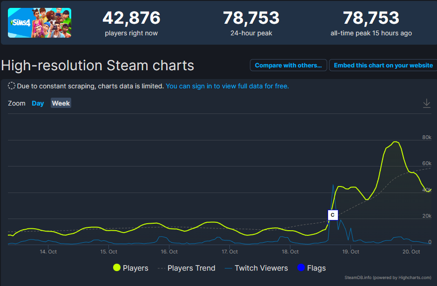Click The Sims 4 game thumbnail
The height and width of the screenshot is (286, 437).
pyautogui.click(x=40, y=23)
